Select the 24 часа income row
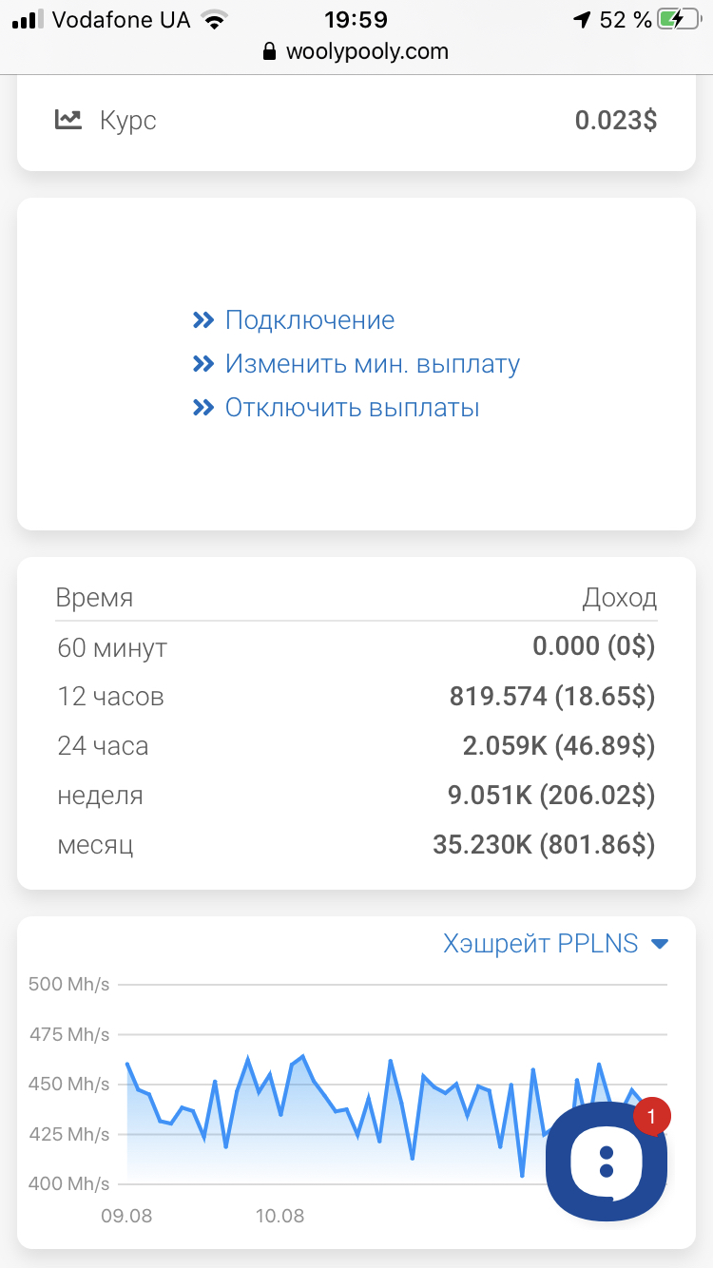The height and width of the screenshot is (1268, 713). 356,746
